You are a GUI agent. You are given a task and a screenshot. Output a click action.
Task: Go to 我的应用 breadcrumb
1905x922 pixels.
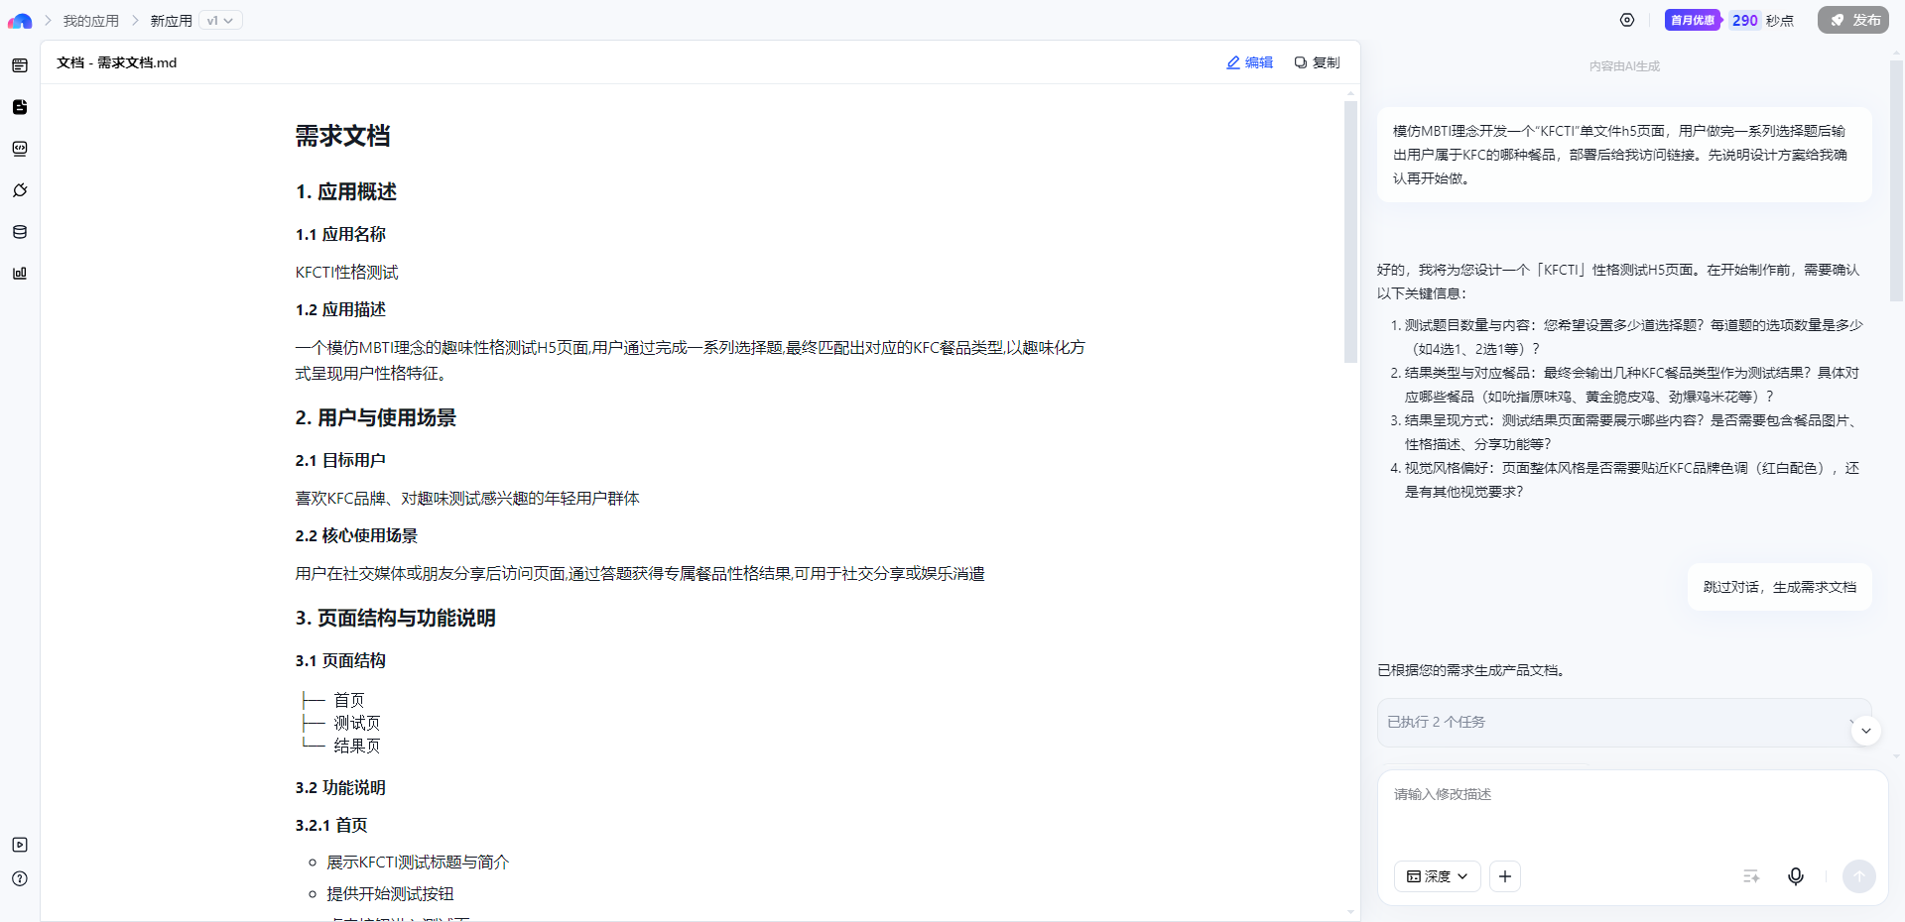[x=91, y=21]
